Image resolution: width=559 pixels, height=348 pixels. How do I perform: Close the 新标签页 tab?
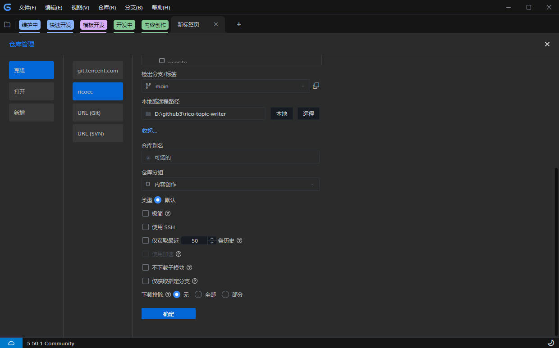click(216, 24)
